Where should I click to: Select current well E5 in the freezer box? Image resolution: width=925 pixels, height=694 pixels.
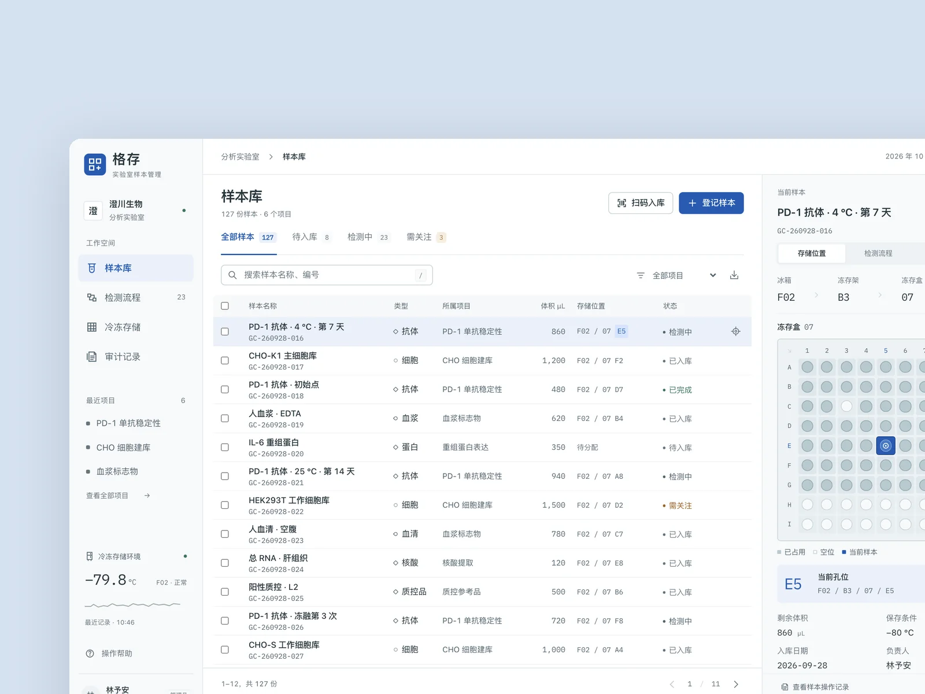point(886,446)
